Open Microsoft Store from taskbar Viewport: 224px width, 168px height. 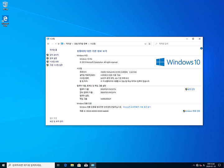pyautogui.click(x=79, y=165)
